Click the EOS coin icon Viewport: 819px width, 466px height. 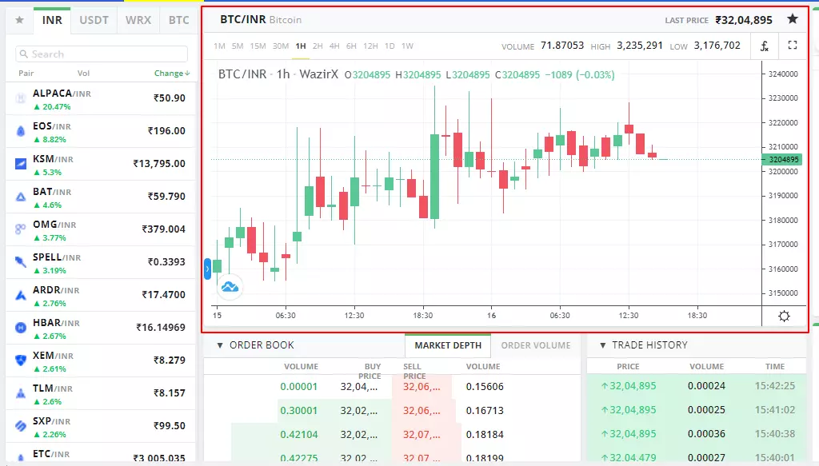click(x=20, y=131)
